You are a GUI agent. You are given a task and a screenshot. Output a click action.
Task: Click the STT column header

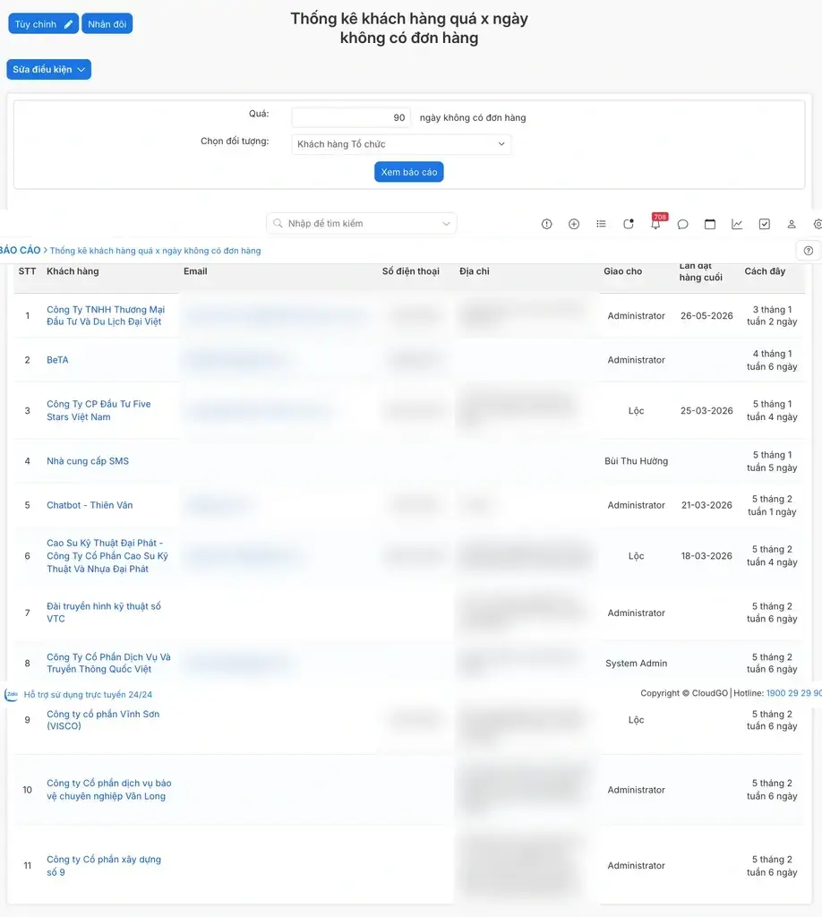click(x=28, y=271)
